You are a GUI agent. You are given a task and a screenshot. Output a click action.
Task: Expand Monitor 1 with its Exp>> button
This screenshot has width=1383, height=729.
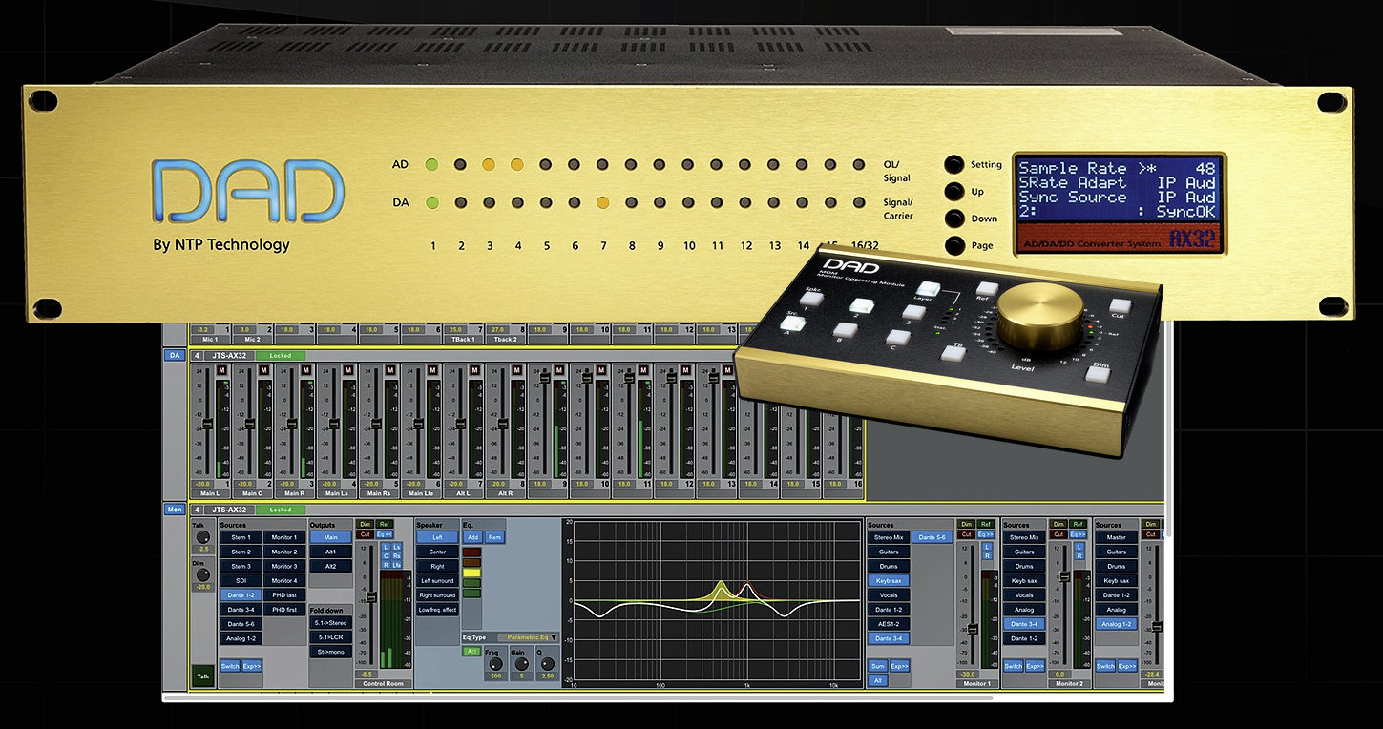(899, 666)
